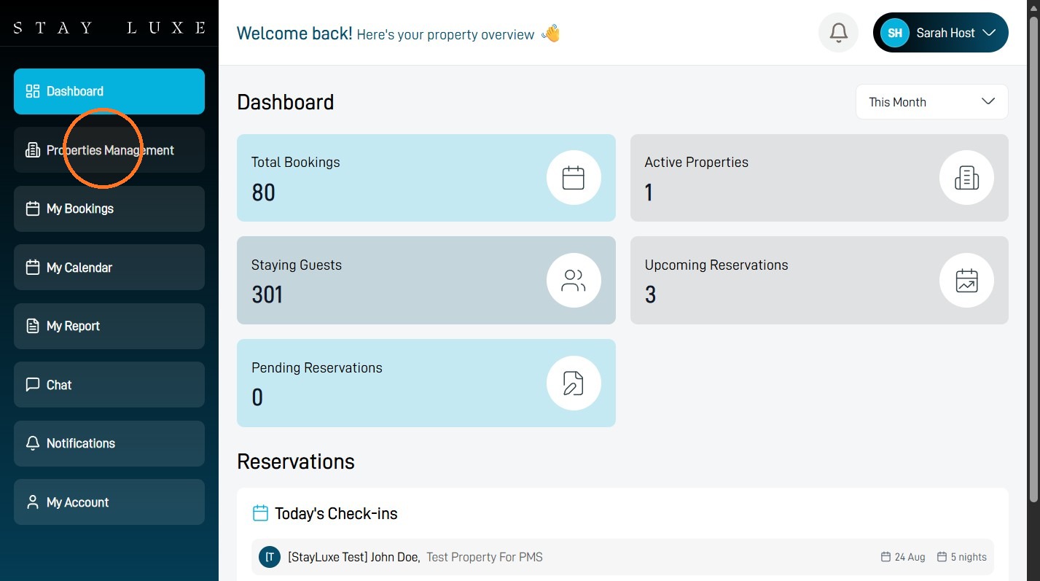Image resolution: width=1040 pixels, height=581 pixels.
Task: Click the Today's Check-ins calendar icon
Action: click(x=260, y=513)
